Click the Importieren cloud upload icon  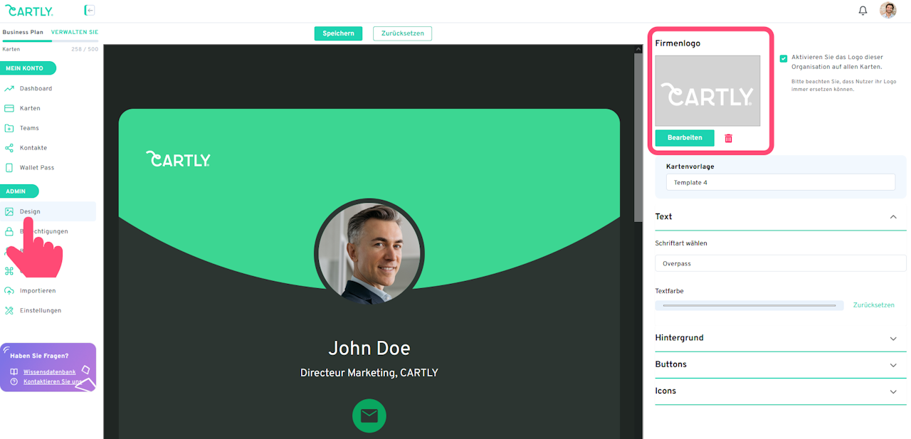coord(9,291)
